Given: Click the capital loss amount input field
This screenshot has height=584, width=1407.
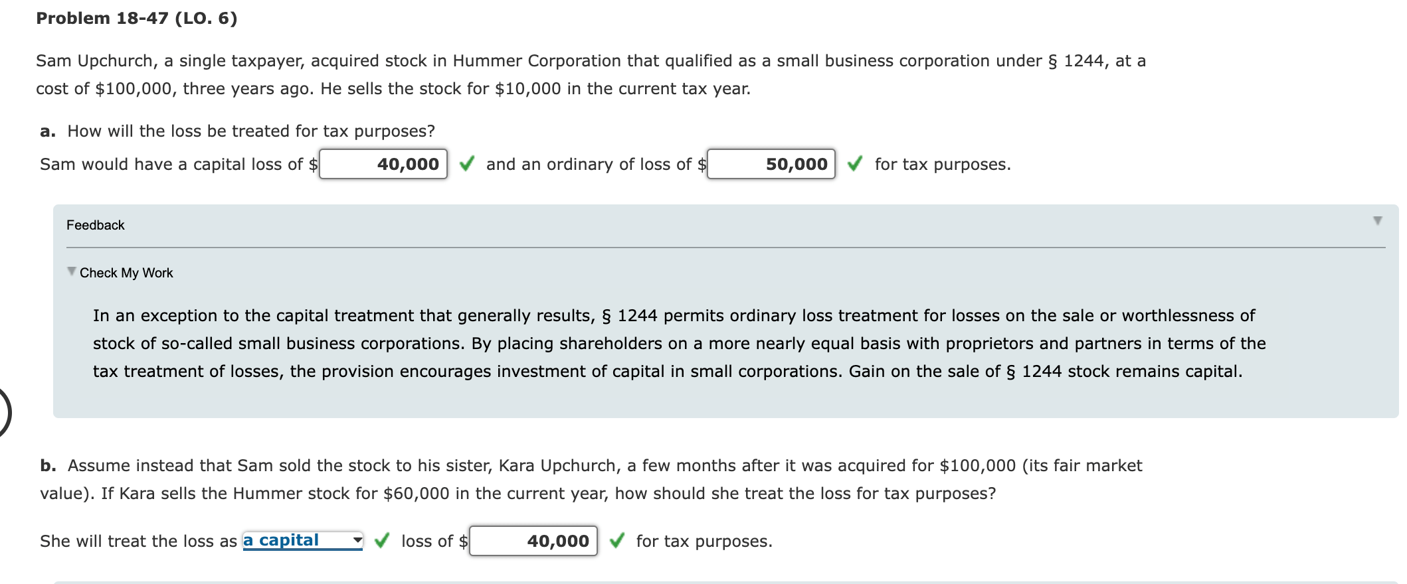Looking at the screenshot, I should (x=383, y=164).
